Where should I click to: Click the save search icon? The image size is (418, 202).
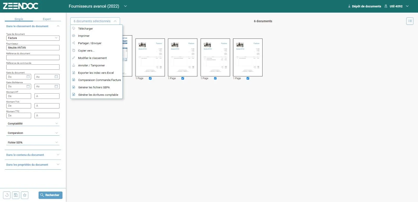click(16, 195)
